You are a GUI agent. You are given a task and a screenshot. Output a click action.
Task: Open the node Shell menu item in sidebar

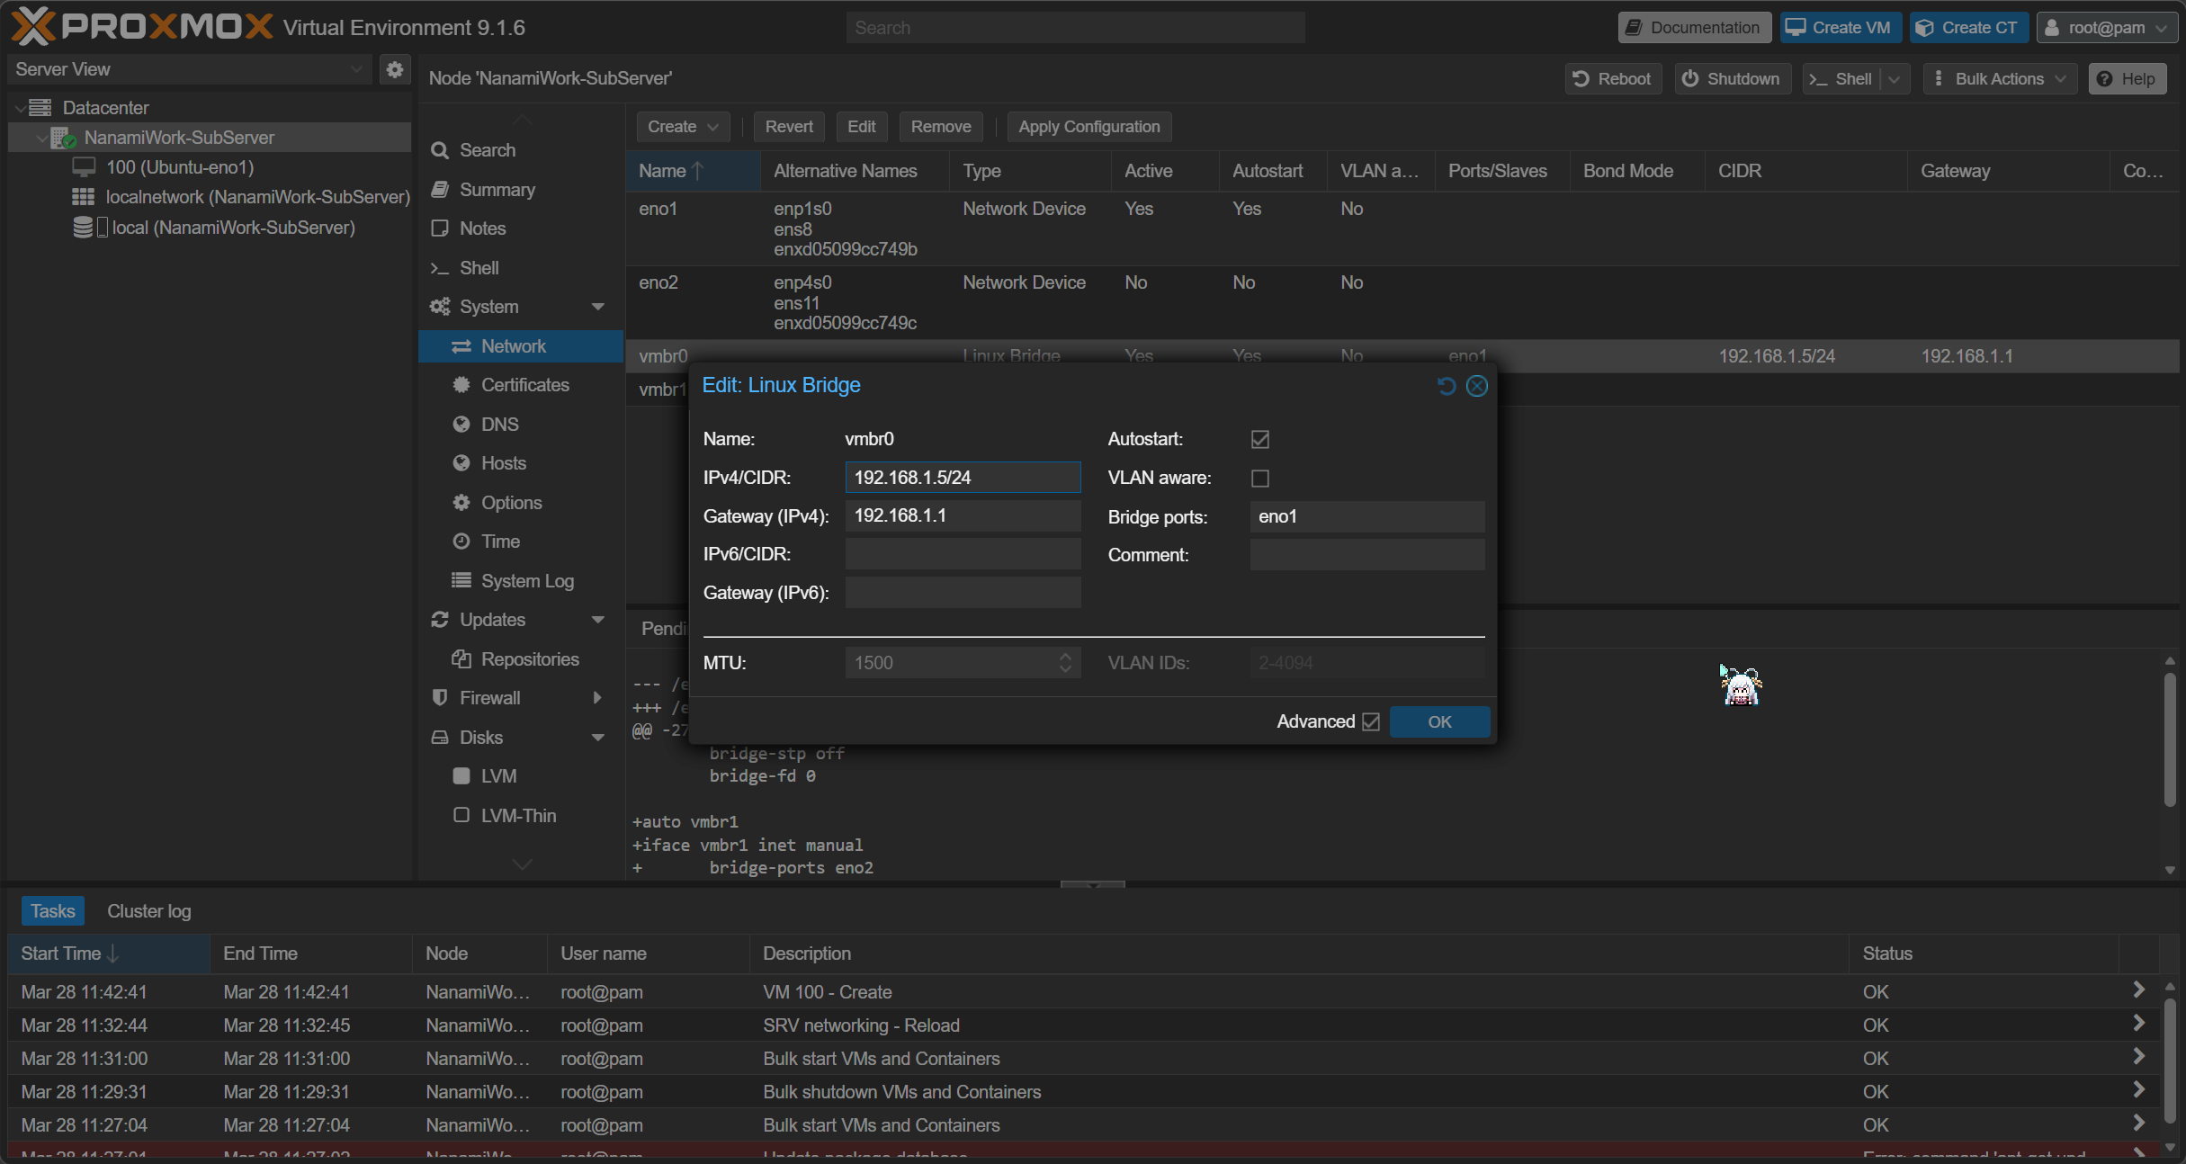479,268
